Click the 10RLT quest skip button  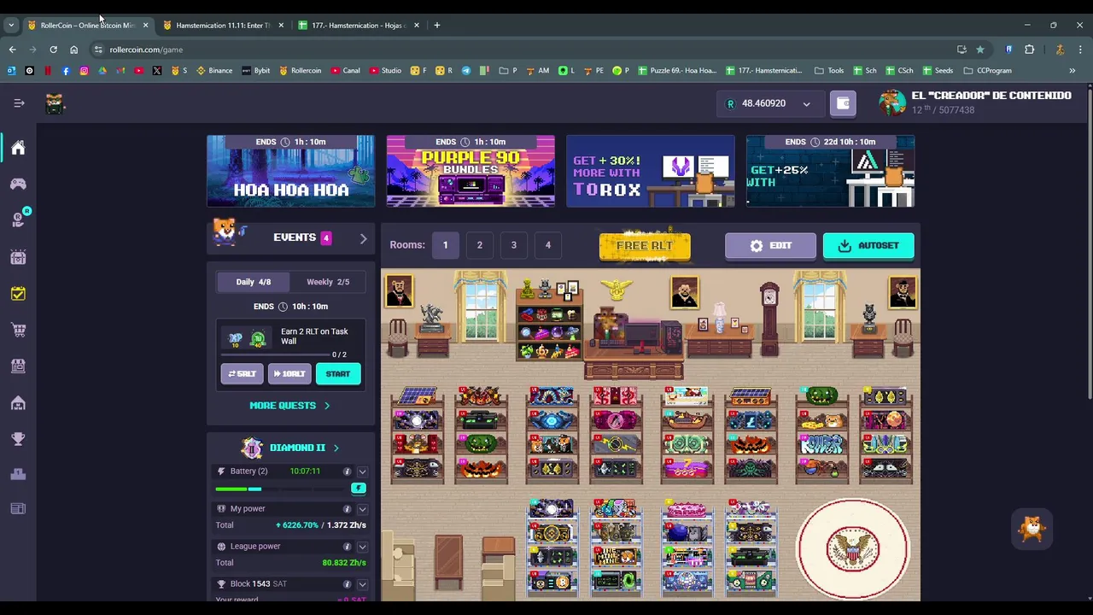click(x=289, y=374)
